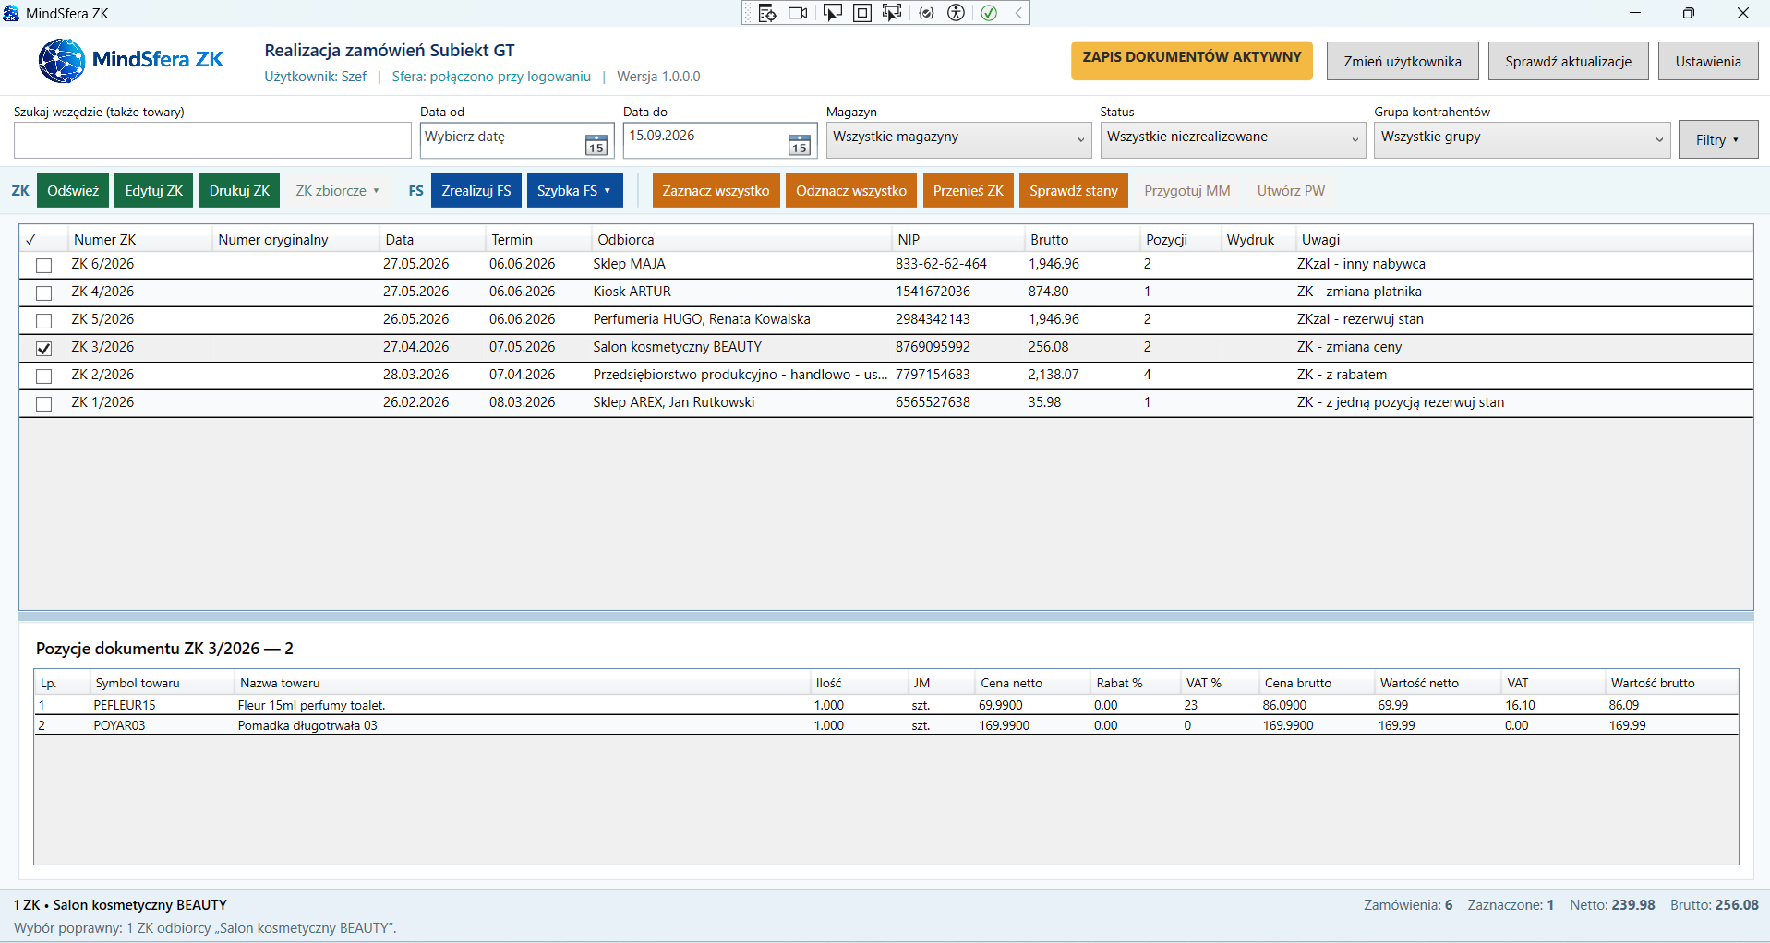Expand the ZK zbiorcze dropdown

[x=337, y=191]
